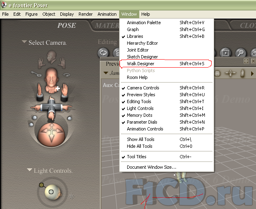The image size is (256, 209).
Task: Select the orange light dot on the light globe
Action: (60, 195)
